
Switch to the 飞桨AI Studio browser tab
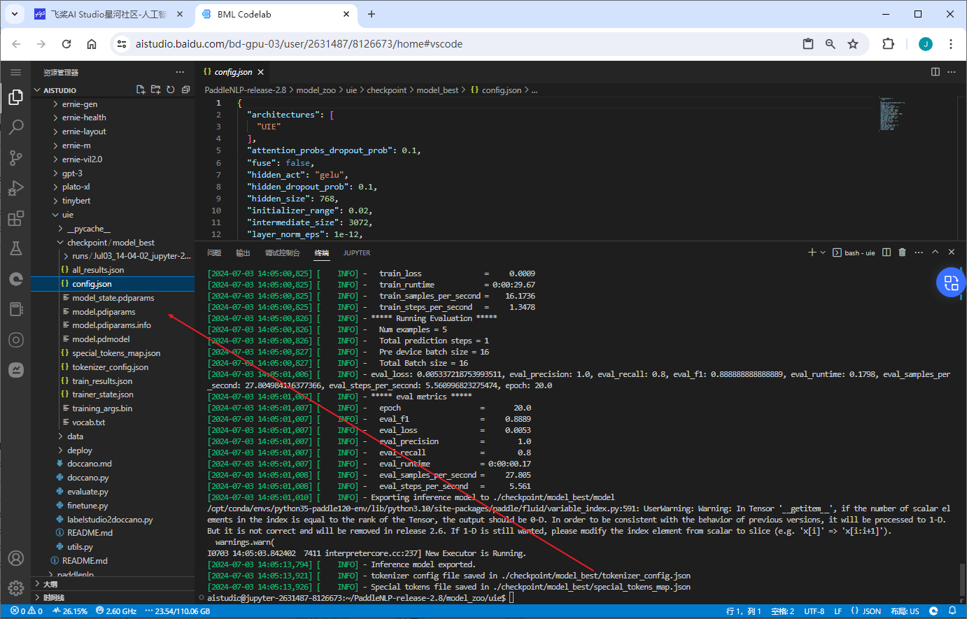(x=109, y=14)
